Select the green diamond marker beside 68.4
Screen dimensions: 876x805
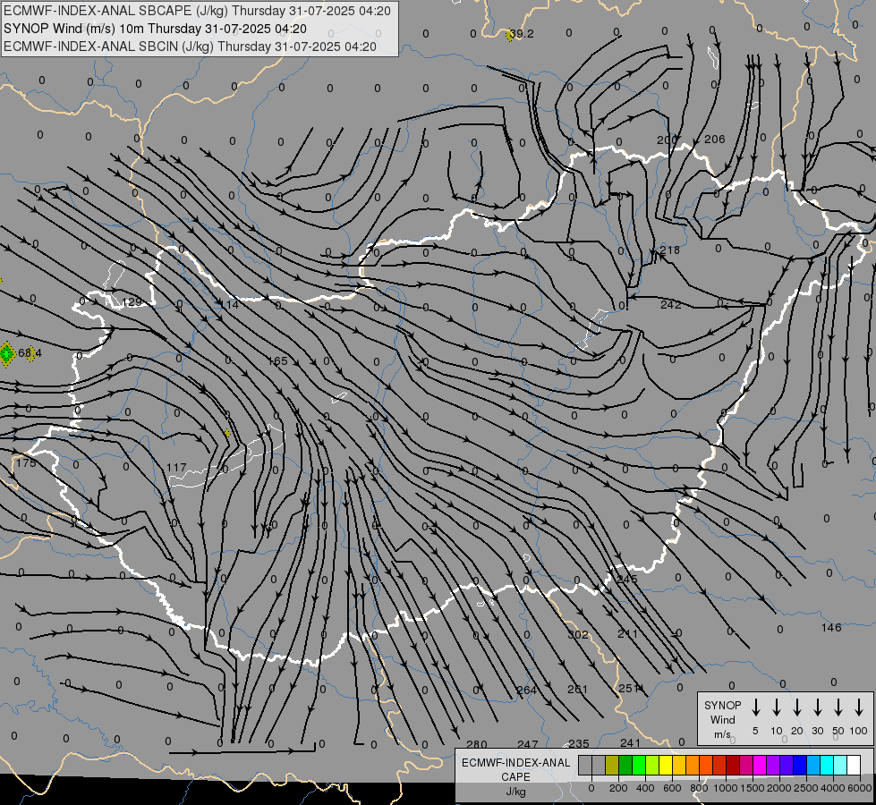point(6,353)
